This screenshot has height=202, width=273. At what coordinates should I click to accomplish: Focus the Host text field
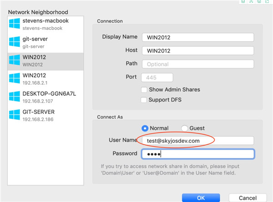(x=197, y=50)
